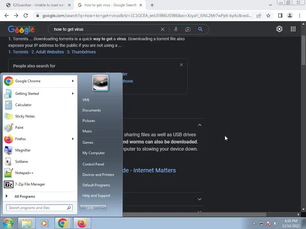Viewport: 306px width, 229px height.
Task: Switch to Chrome taskbar button
Action: 63,223
